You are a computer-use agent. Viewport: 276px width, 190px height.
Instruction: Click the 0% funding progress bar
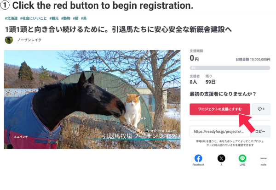pyautogui.click(x=230, y=68)
